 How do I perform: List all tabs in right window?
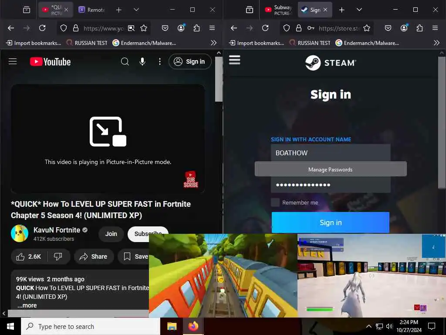[359, 10]
